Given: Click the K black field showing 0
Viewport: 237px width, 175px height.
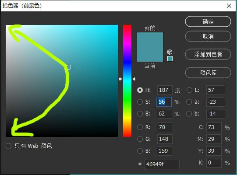Looking at the screenshot, I should pos(214,163).
